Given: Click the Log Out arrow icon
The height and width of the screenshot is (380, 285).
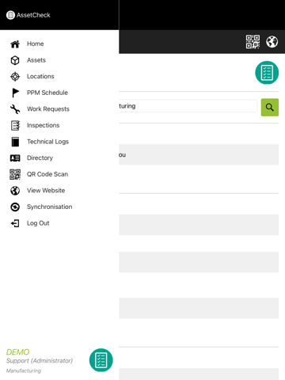Looking at the screenshot, I should tap(15, 223).
